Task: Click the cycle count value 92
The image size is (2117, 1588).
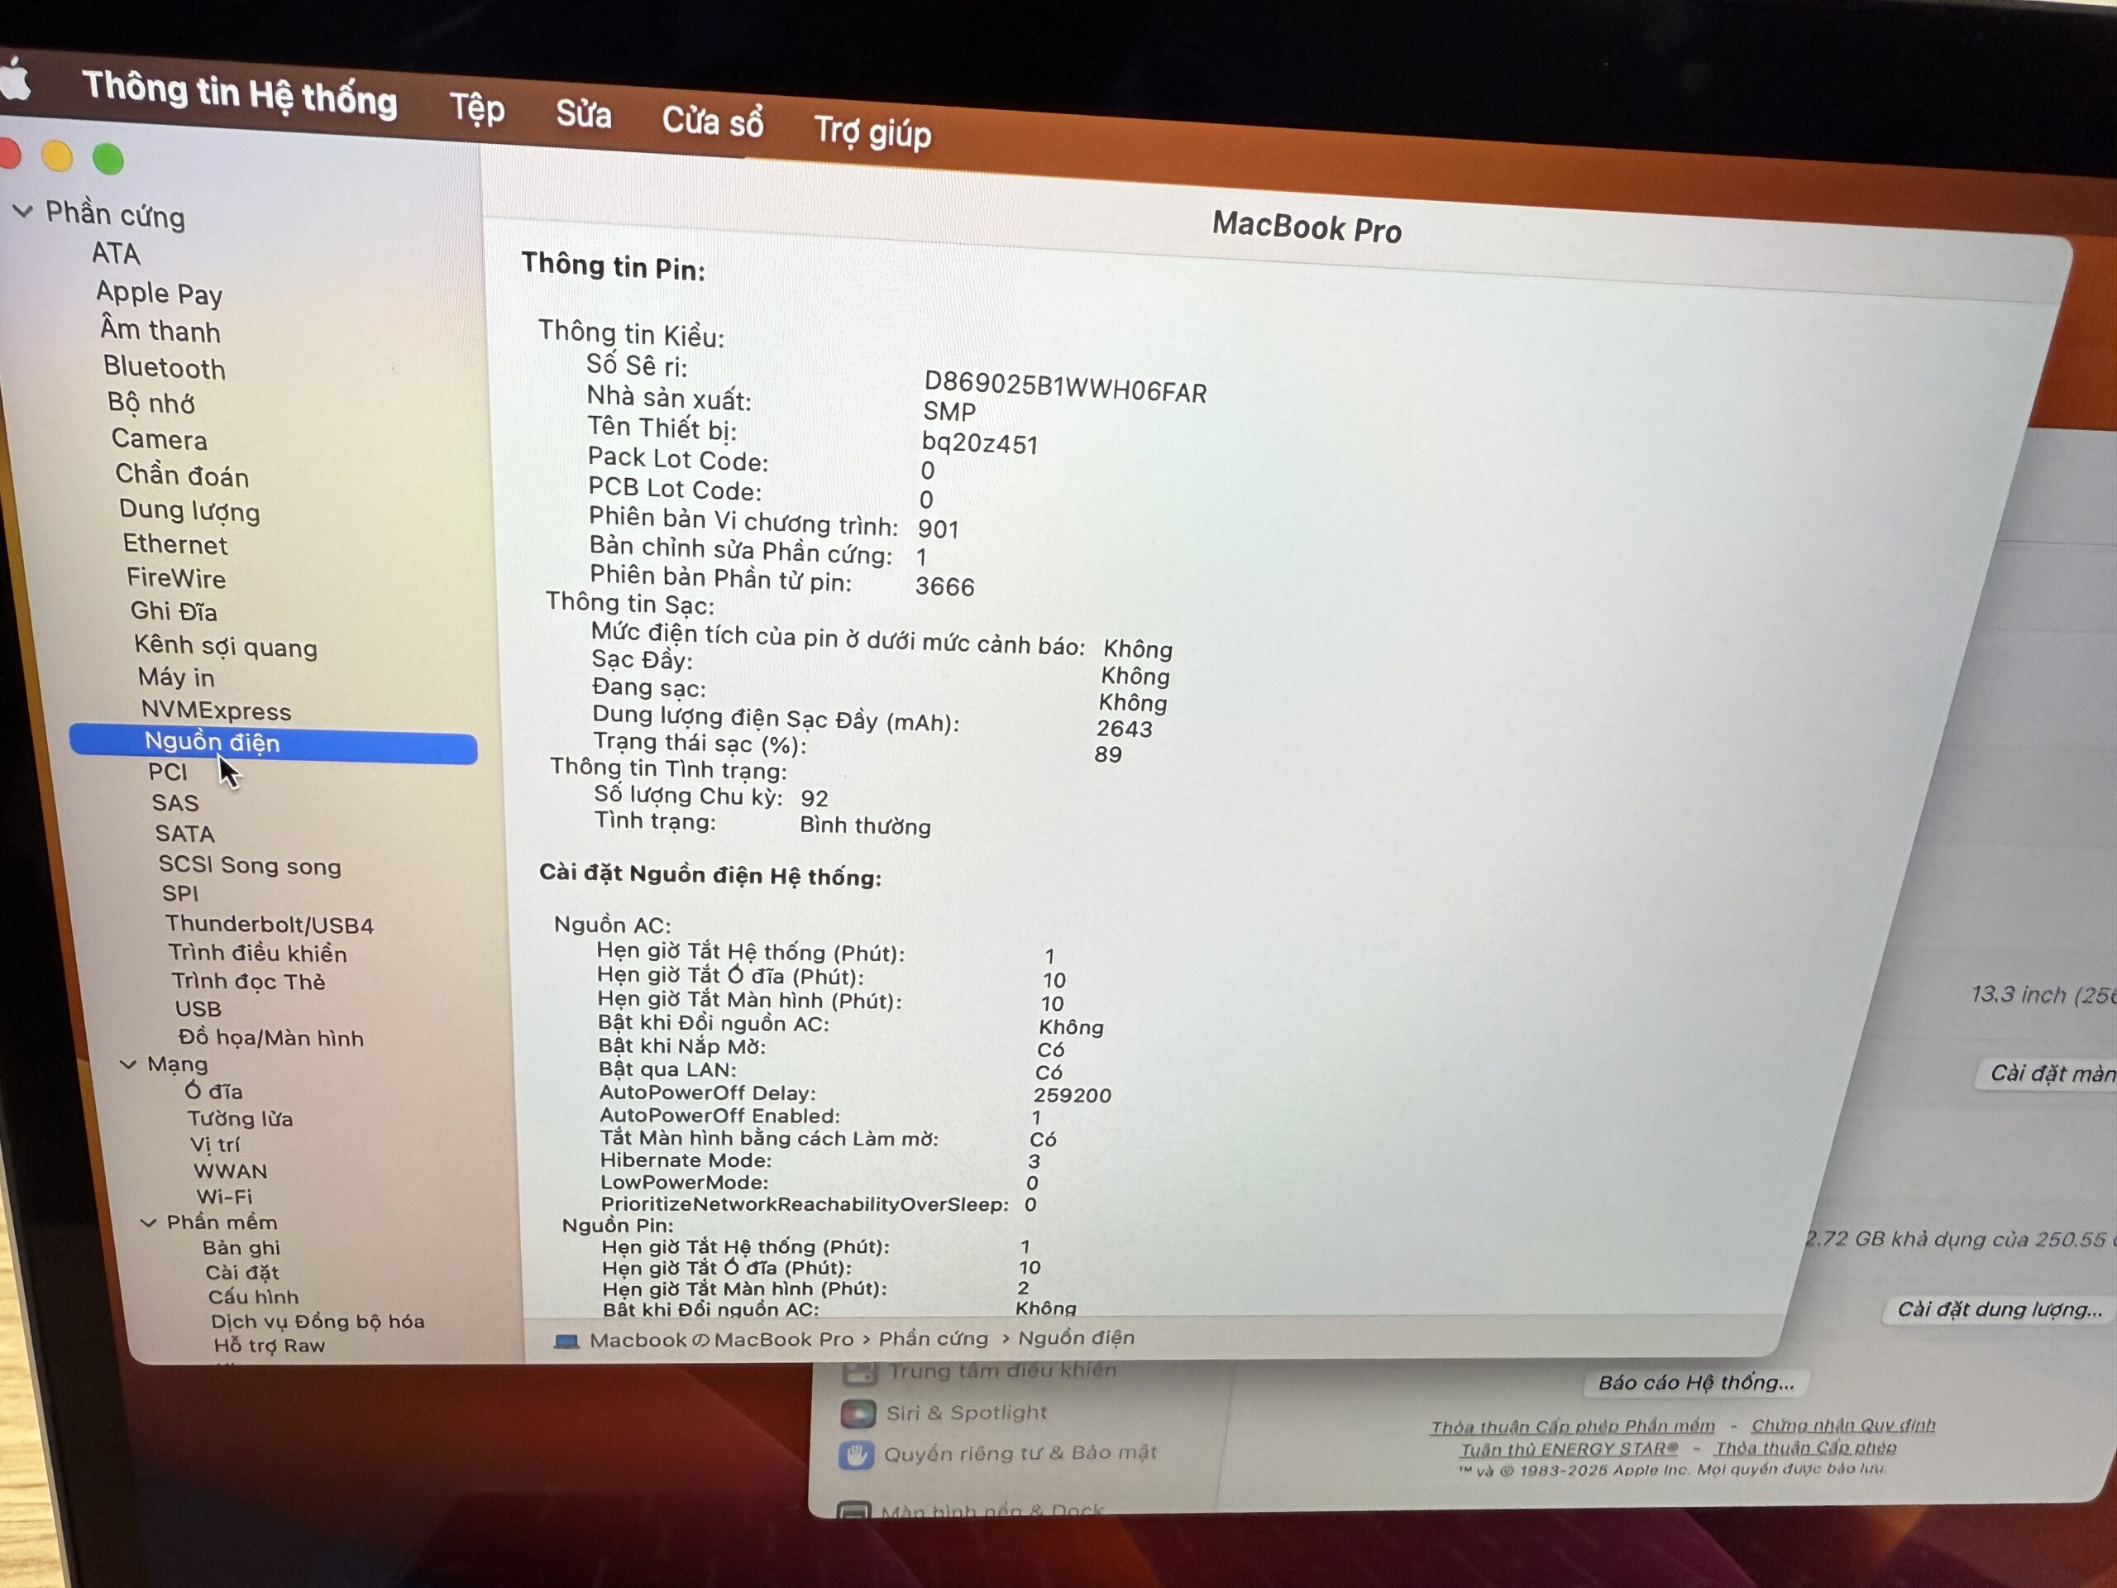Action: click(x=815, y=797)
